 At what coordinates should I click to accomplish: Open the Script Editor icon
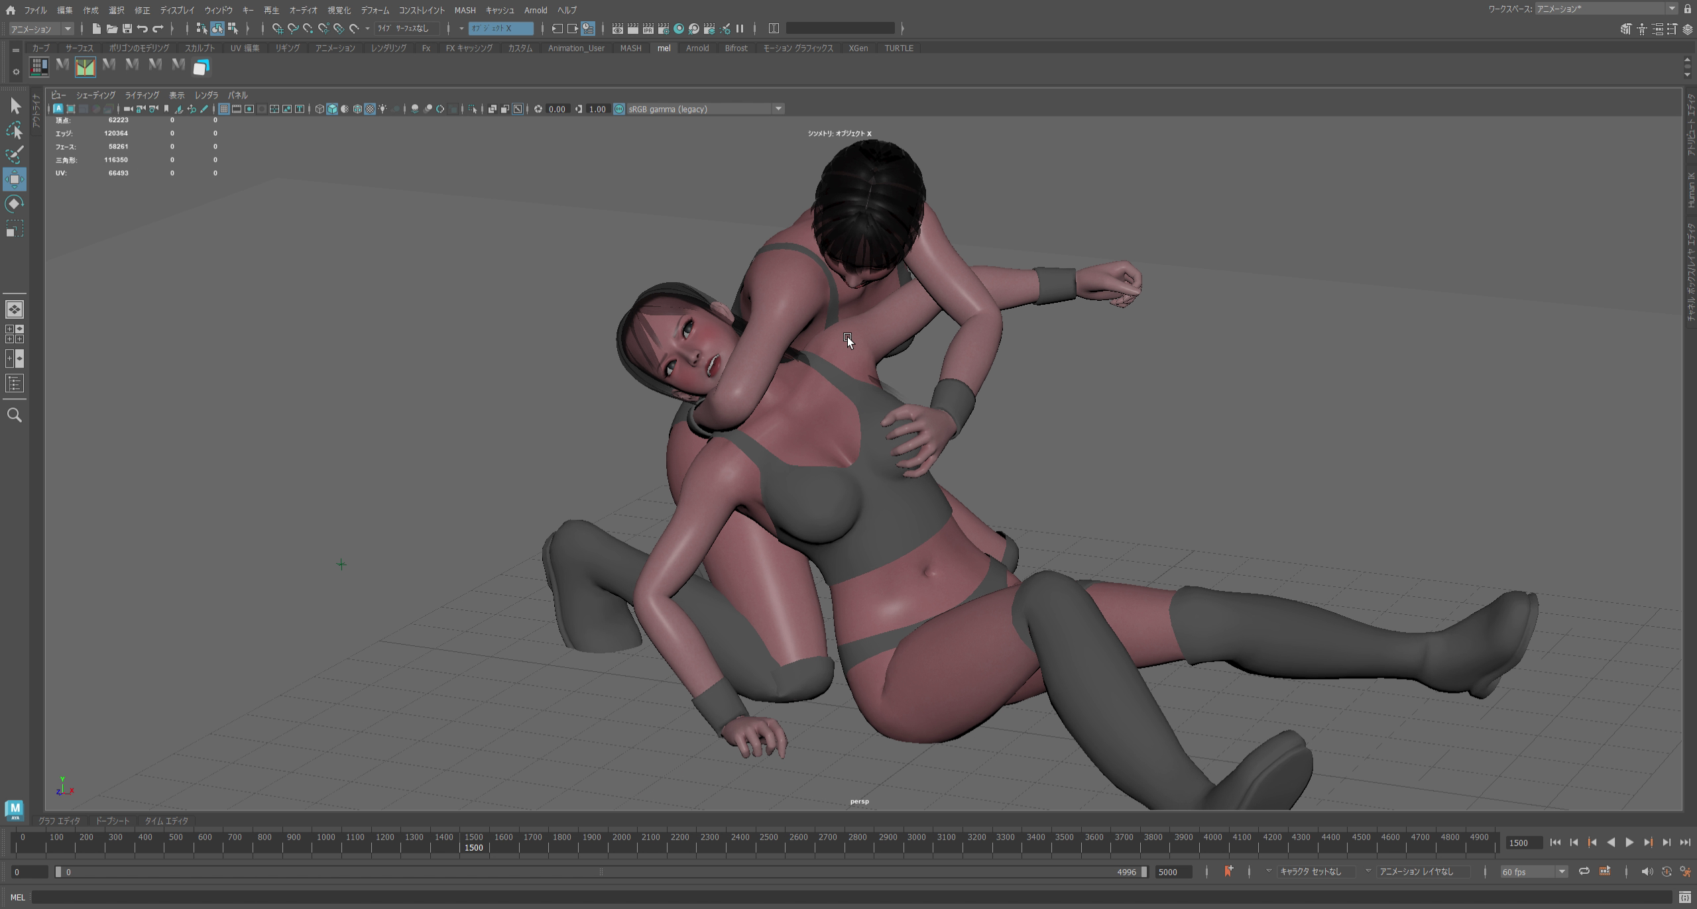point(1684,897)
